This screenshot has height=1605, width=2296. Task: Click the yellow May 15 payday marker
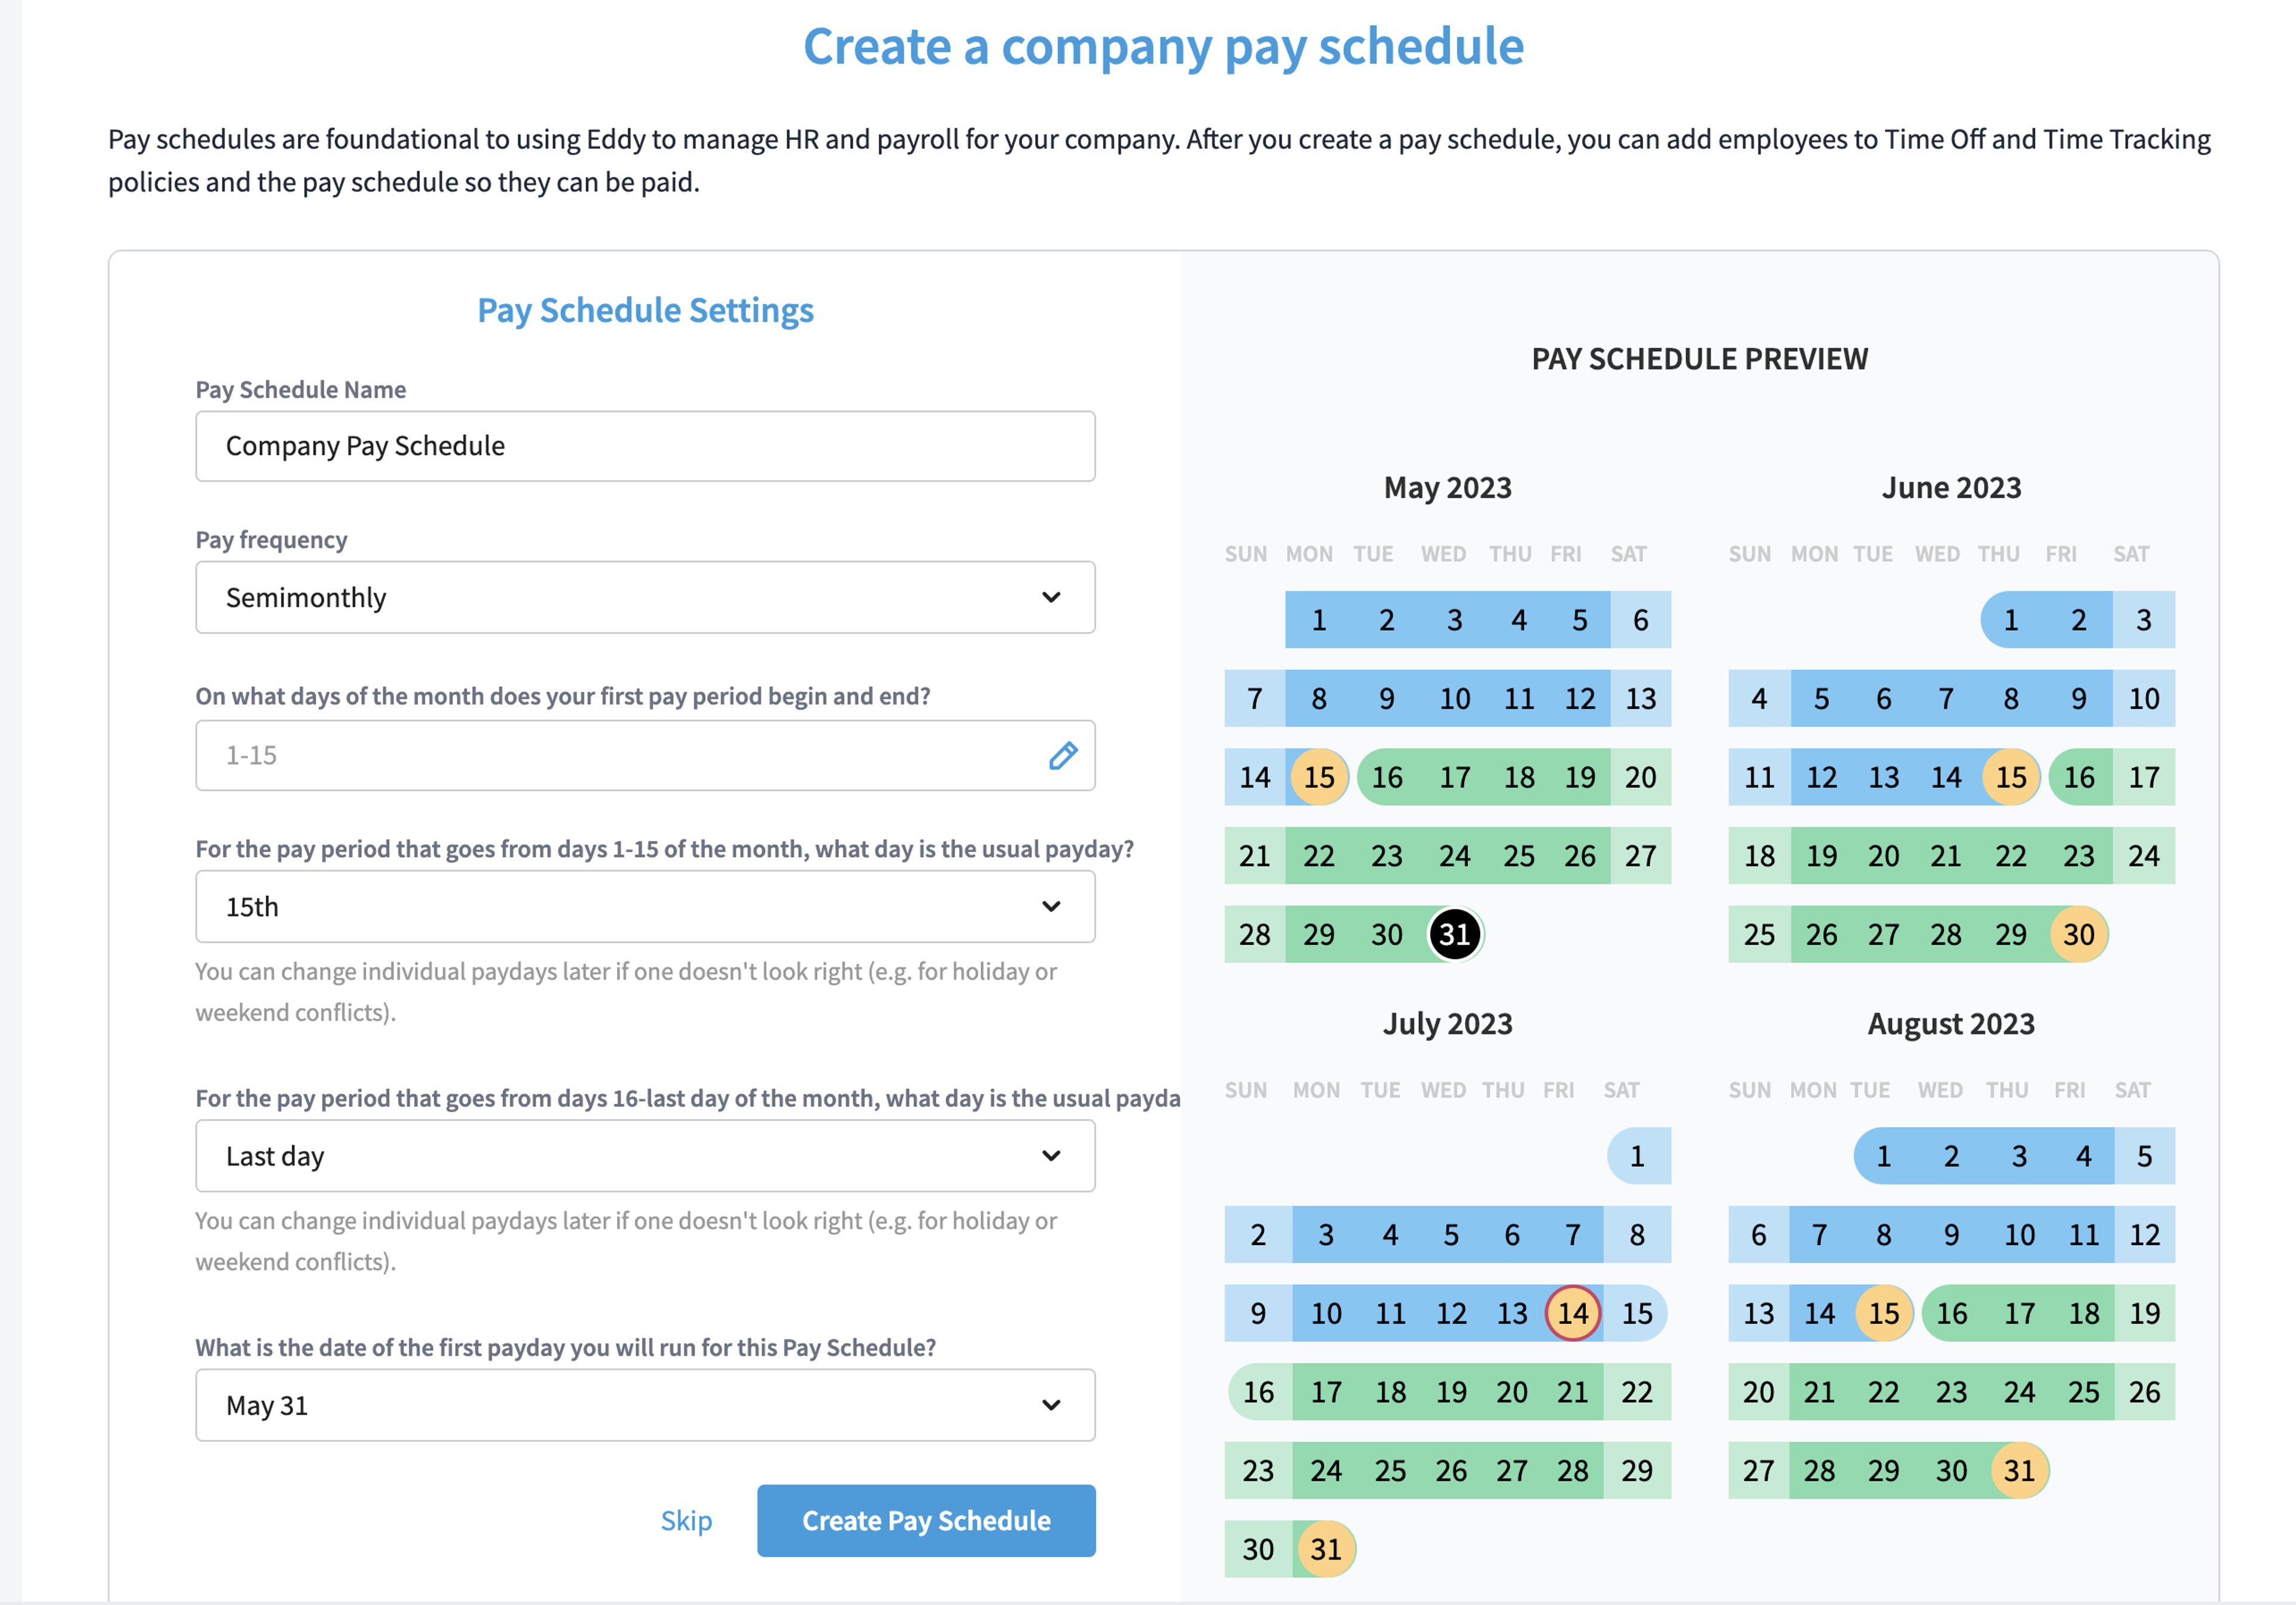pos(1319,777)
